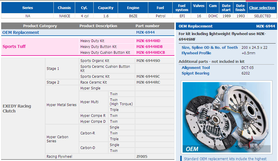Click the Heavy Duty Kit description

click(92, 41)
